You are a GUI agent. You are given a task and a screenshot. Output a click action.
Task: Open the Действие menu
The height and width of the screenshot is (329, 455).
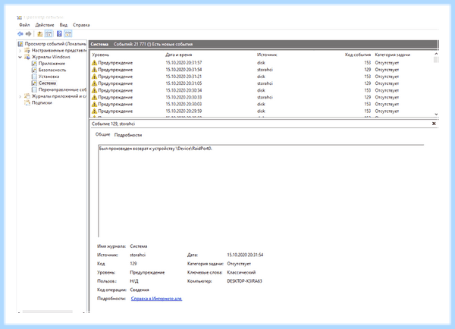tap(45, 25)
